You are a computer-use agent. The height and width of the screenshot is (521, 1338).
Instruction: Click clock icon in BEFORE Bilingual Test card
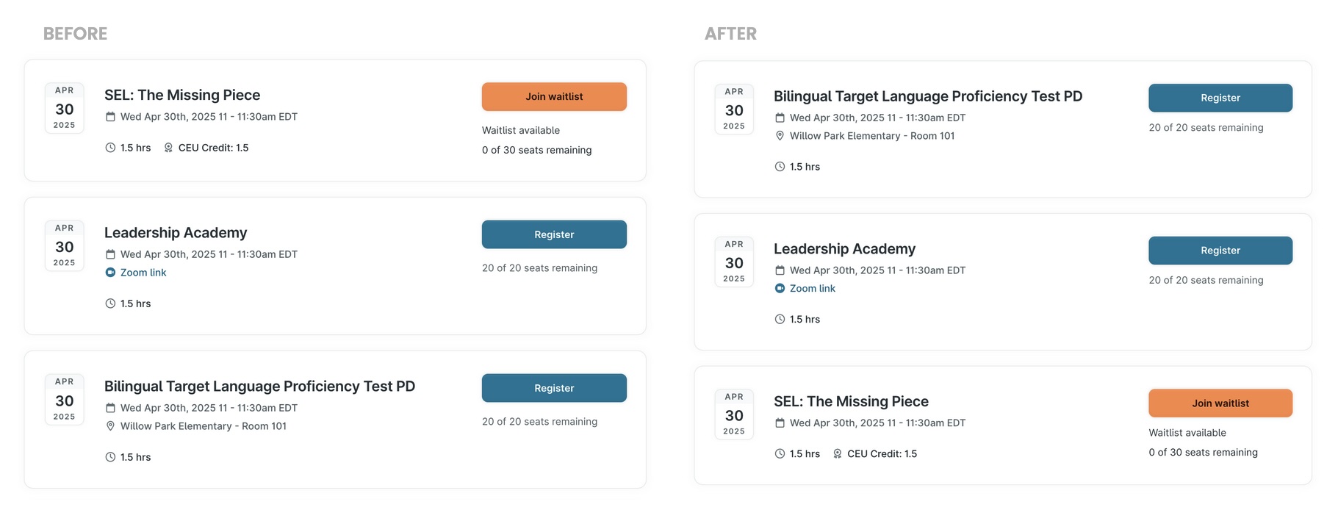click(x=110, y=457)
